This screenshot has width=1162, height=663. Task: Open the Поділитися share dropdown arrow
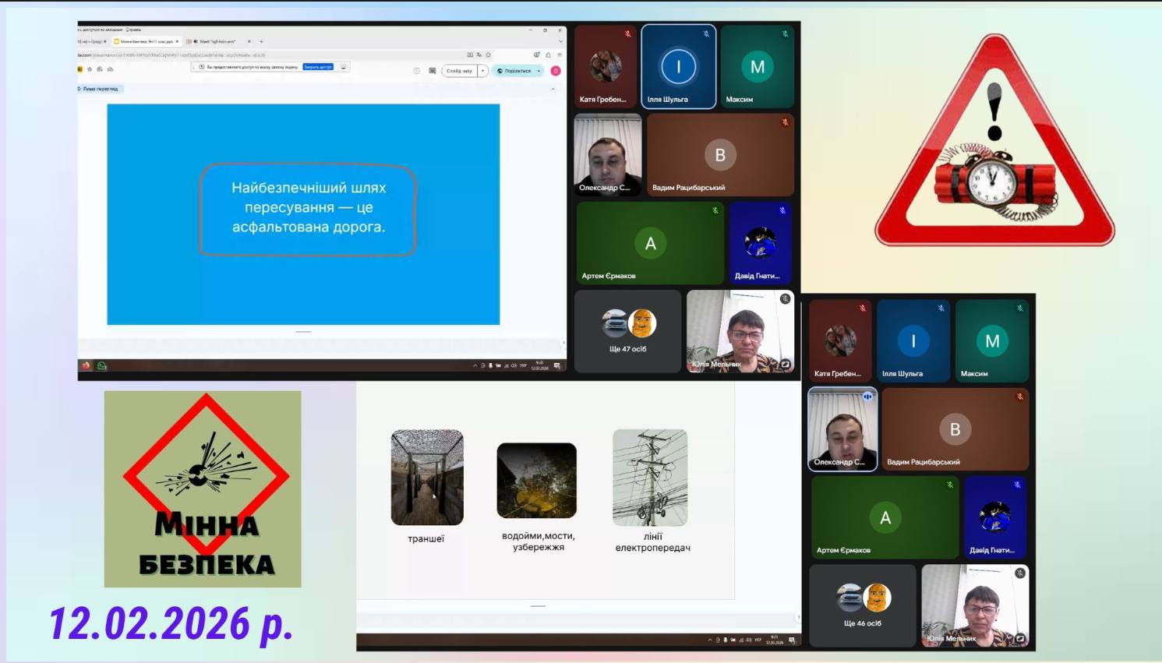click(539, 71)
